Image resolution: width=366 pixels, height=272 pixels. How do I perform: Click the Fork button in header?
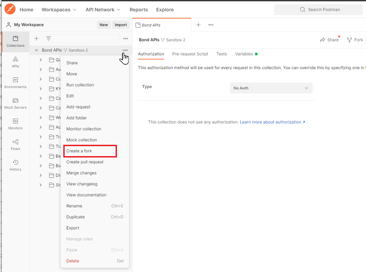click(355, 40)
